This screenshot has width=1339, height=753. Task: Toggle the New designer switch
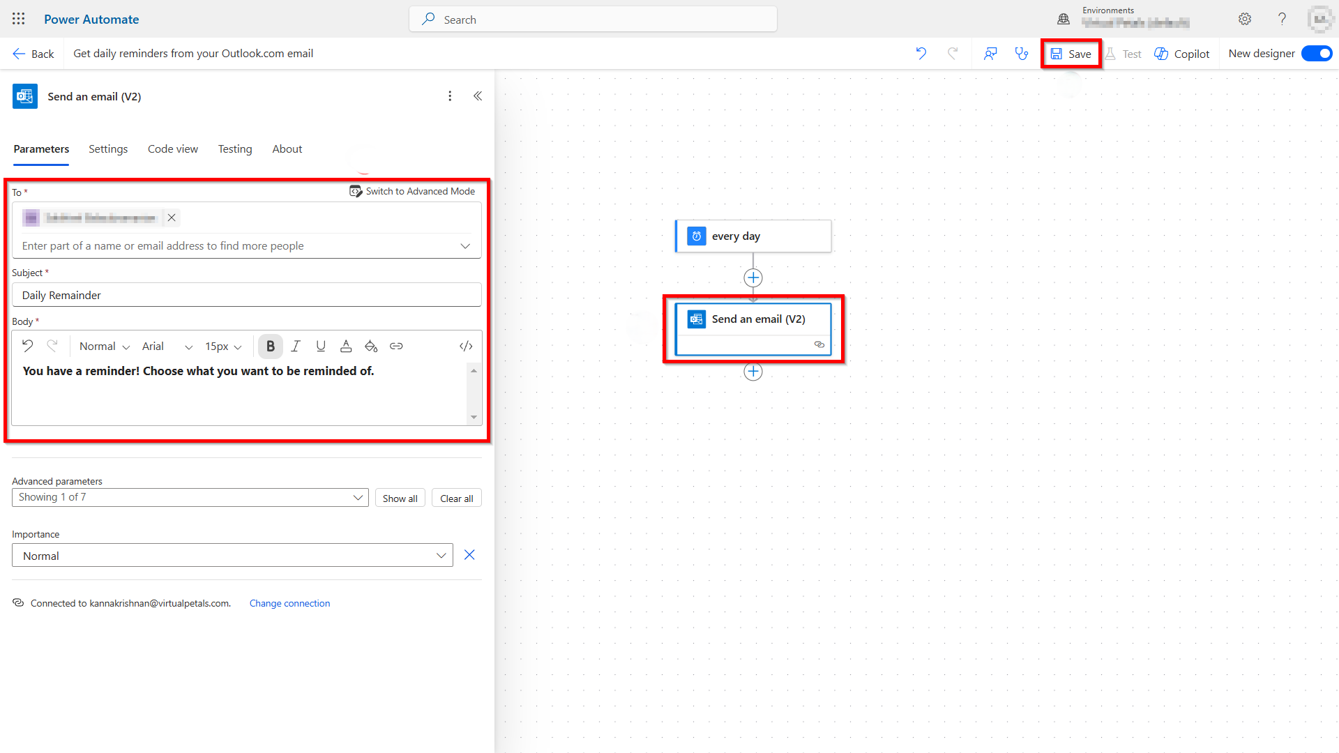coord(1317,54)
